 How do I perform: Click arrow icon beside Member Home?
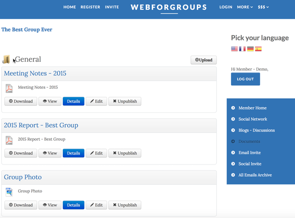pyautogui.click(x=233, y=108)
